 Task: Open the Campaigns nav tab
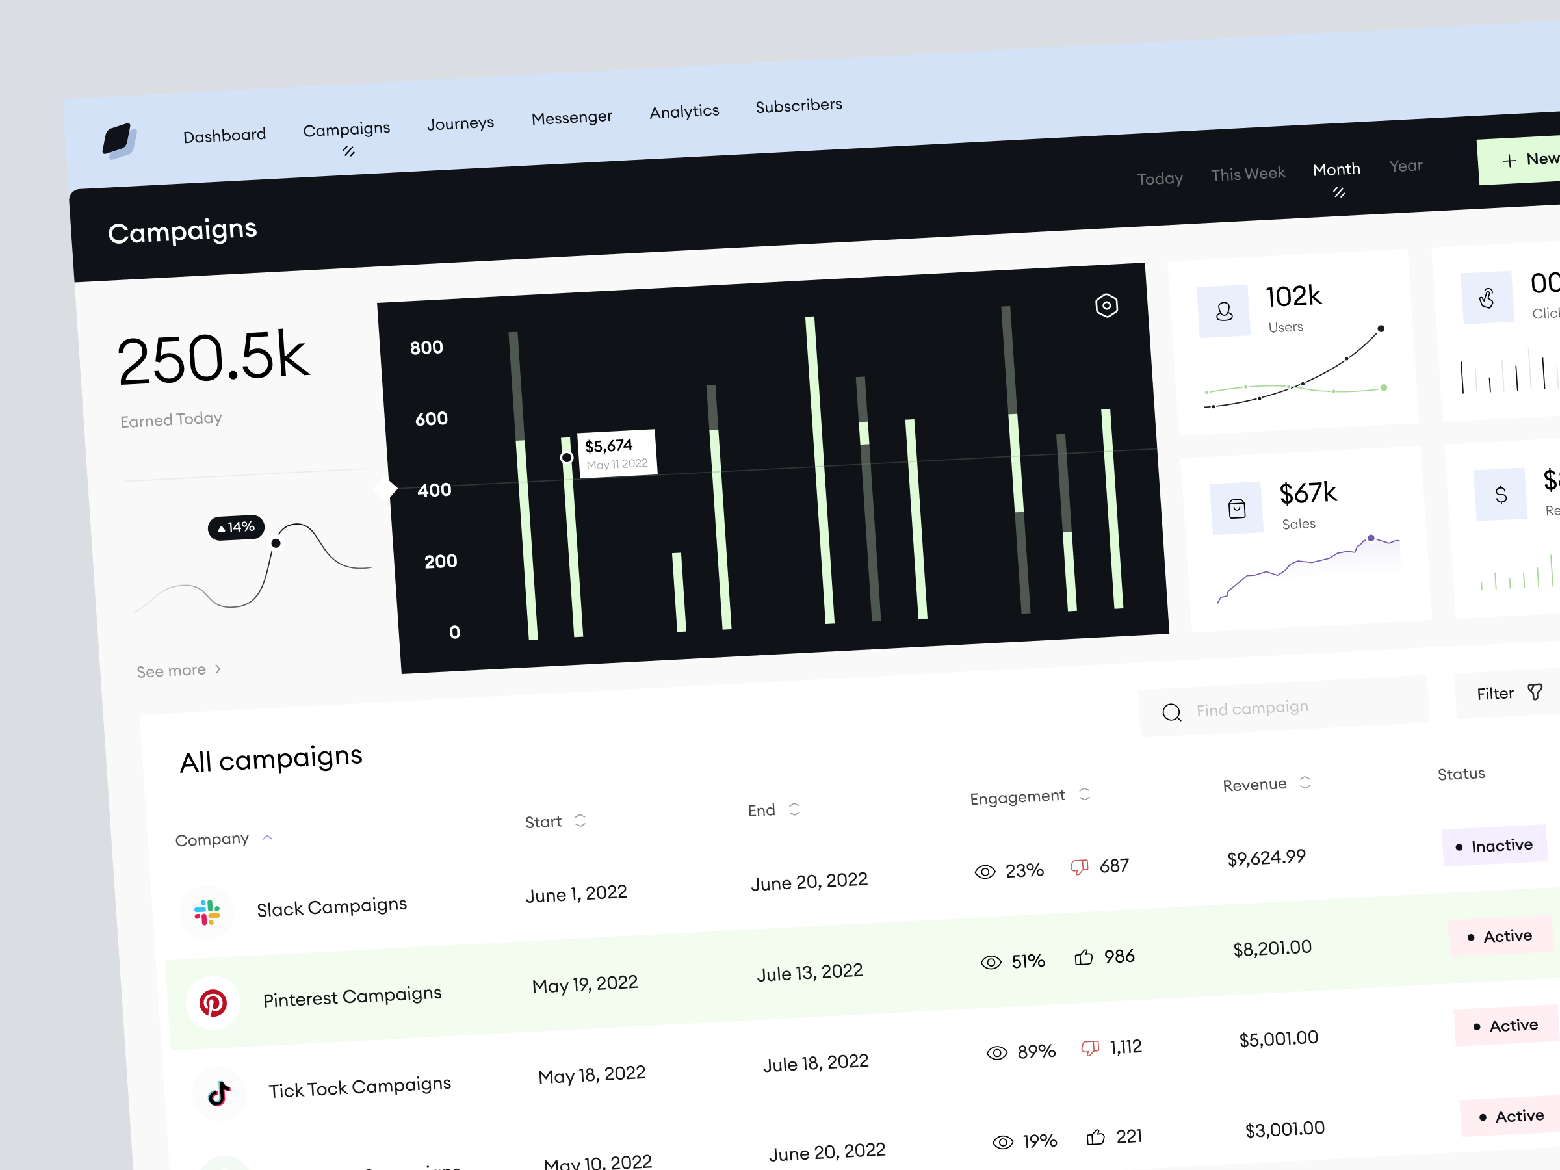point(346,130)
